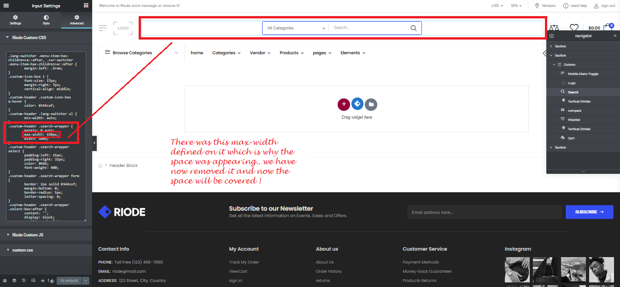Click the home menu item
This screenshot has width=620, height=287.
coord(197,53)
